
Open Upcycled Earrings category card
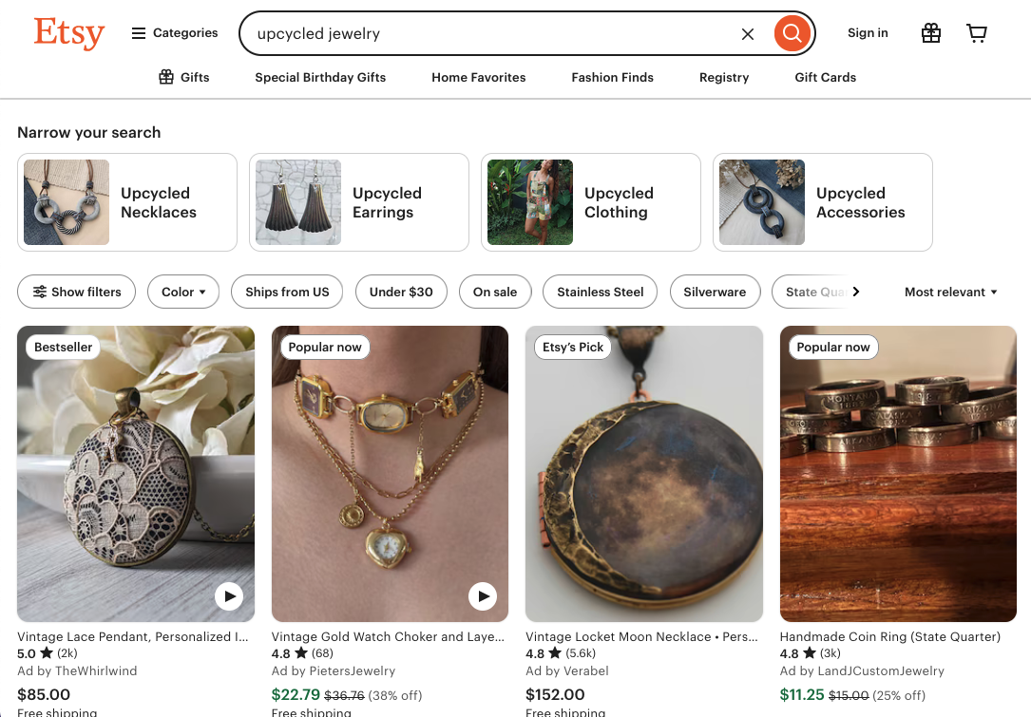(x=358, y=202)
